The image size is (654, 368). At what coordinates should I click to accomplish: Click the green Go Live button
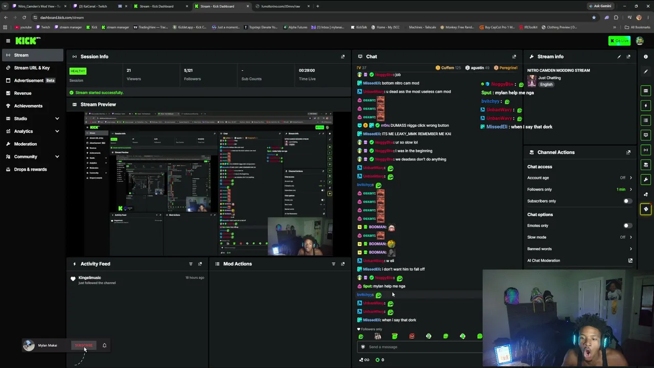[619, 41]
